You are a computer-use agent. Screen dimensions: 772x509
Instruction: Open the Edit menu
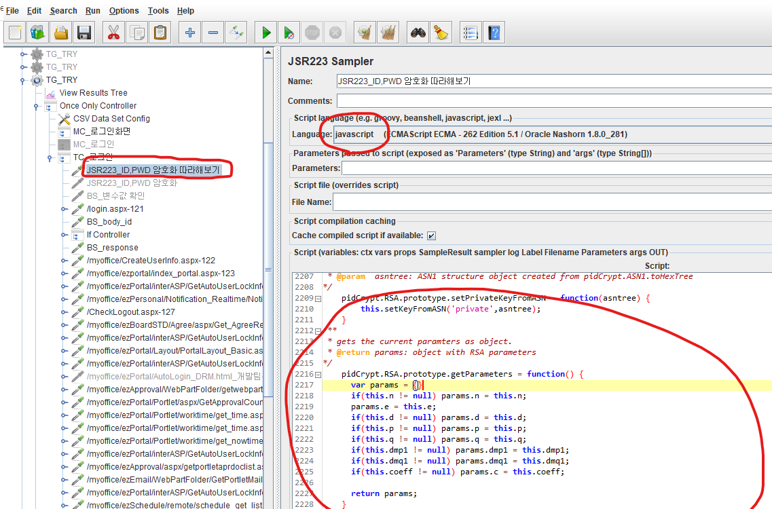point(34,11)
